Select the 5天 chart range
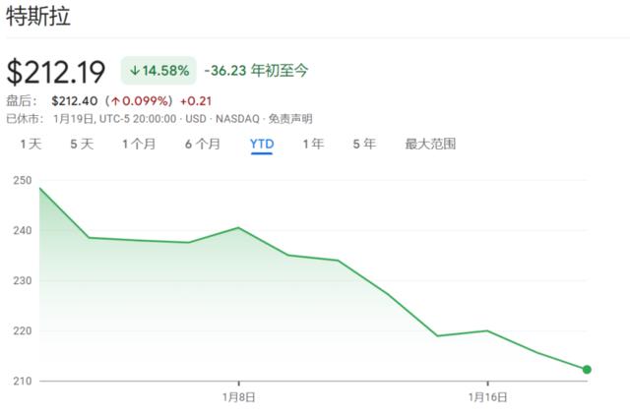 [x=82, y=144]
